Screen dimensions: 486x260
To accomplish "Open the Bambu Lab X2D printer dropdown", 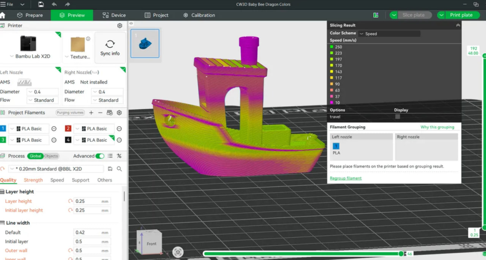I will pyautogui.click(x=30, y=56).
